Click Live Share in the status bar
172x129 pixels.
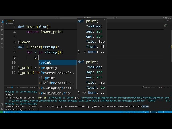click(16, 112)
